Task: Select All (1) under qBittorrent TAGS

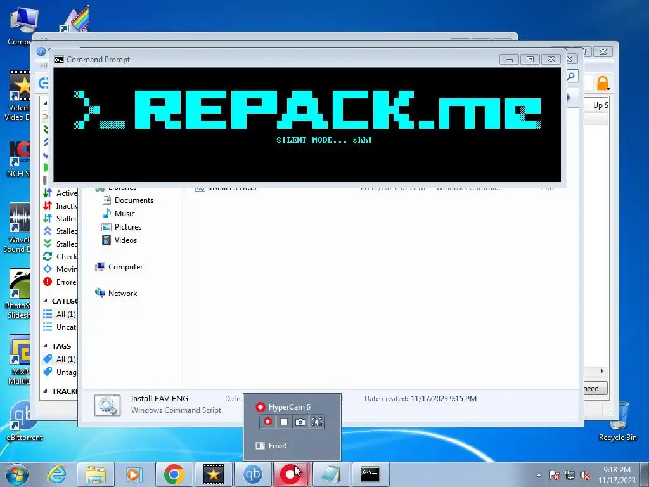Action: point(60,359)
